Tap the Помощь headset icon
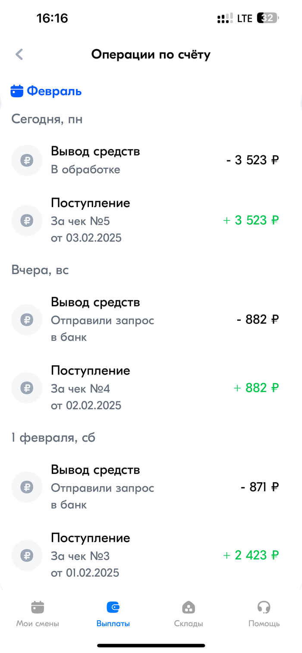The width and height of the screenshot is (302, 653). coord(264,607)
